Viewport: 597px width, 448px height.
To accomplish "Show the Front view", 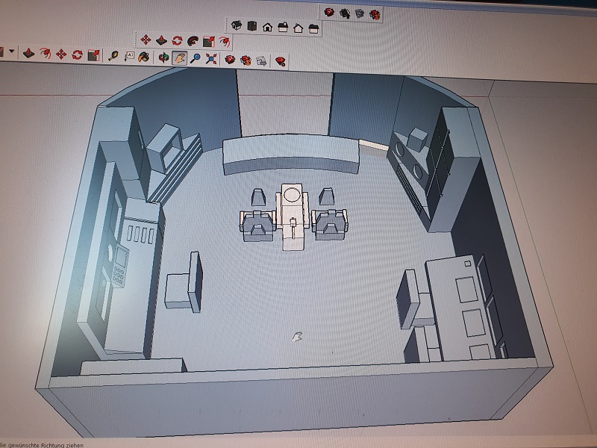I will coord(267,28).
